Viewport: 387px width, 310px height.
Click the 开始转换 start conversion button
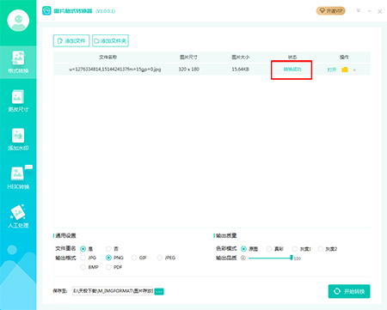coord(349,291)
